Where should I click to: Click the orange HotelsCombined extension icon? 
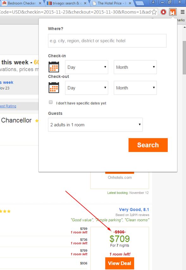(x=173, y=12)
